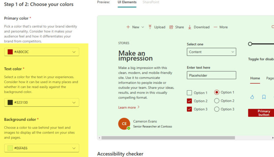Open the Primary color #AB0C0C dropdown
274x157 pixels.
pyautogui.click(x=42, y=52)
